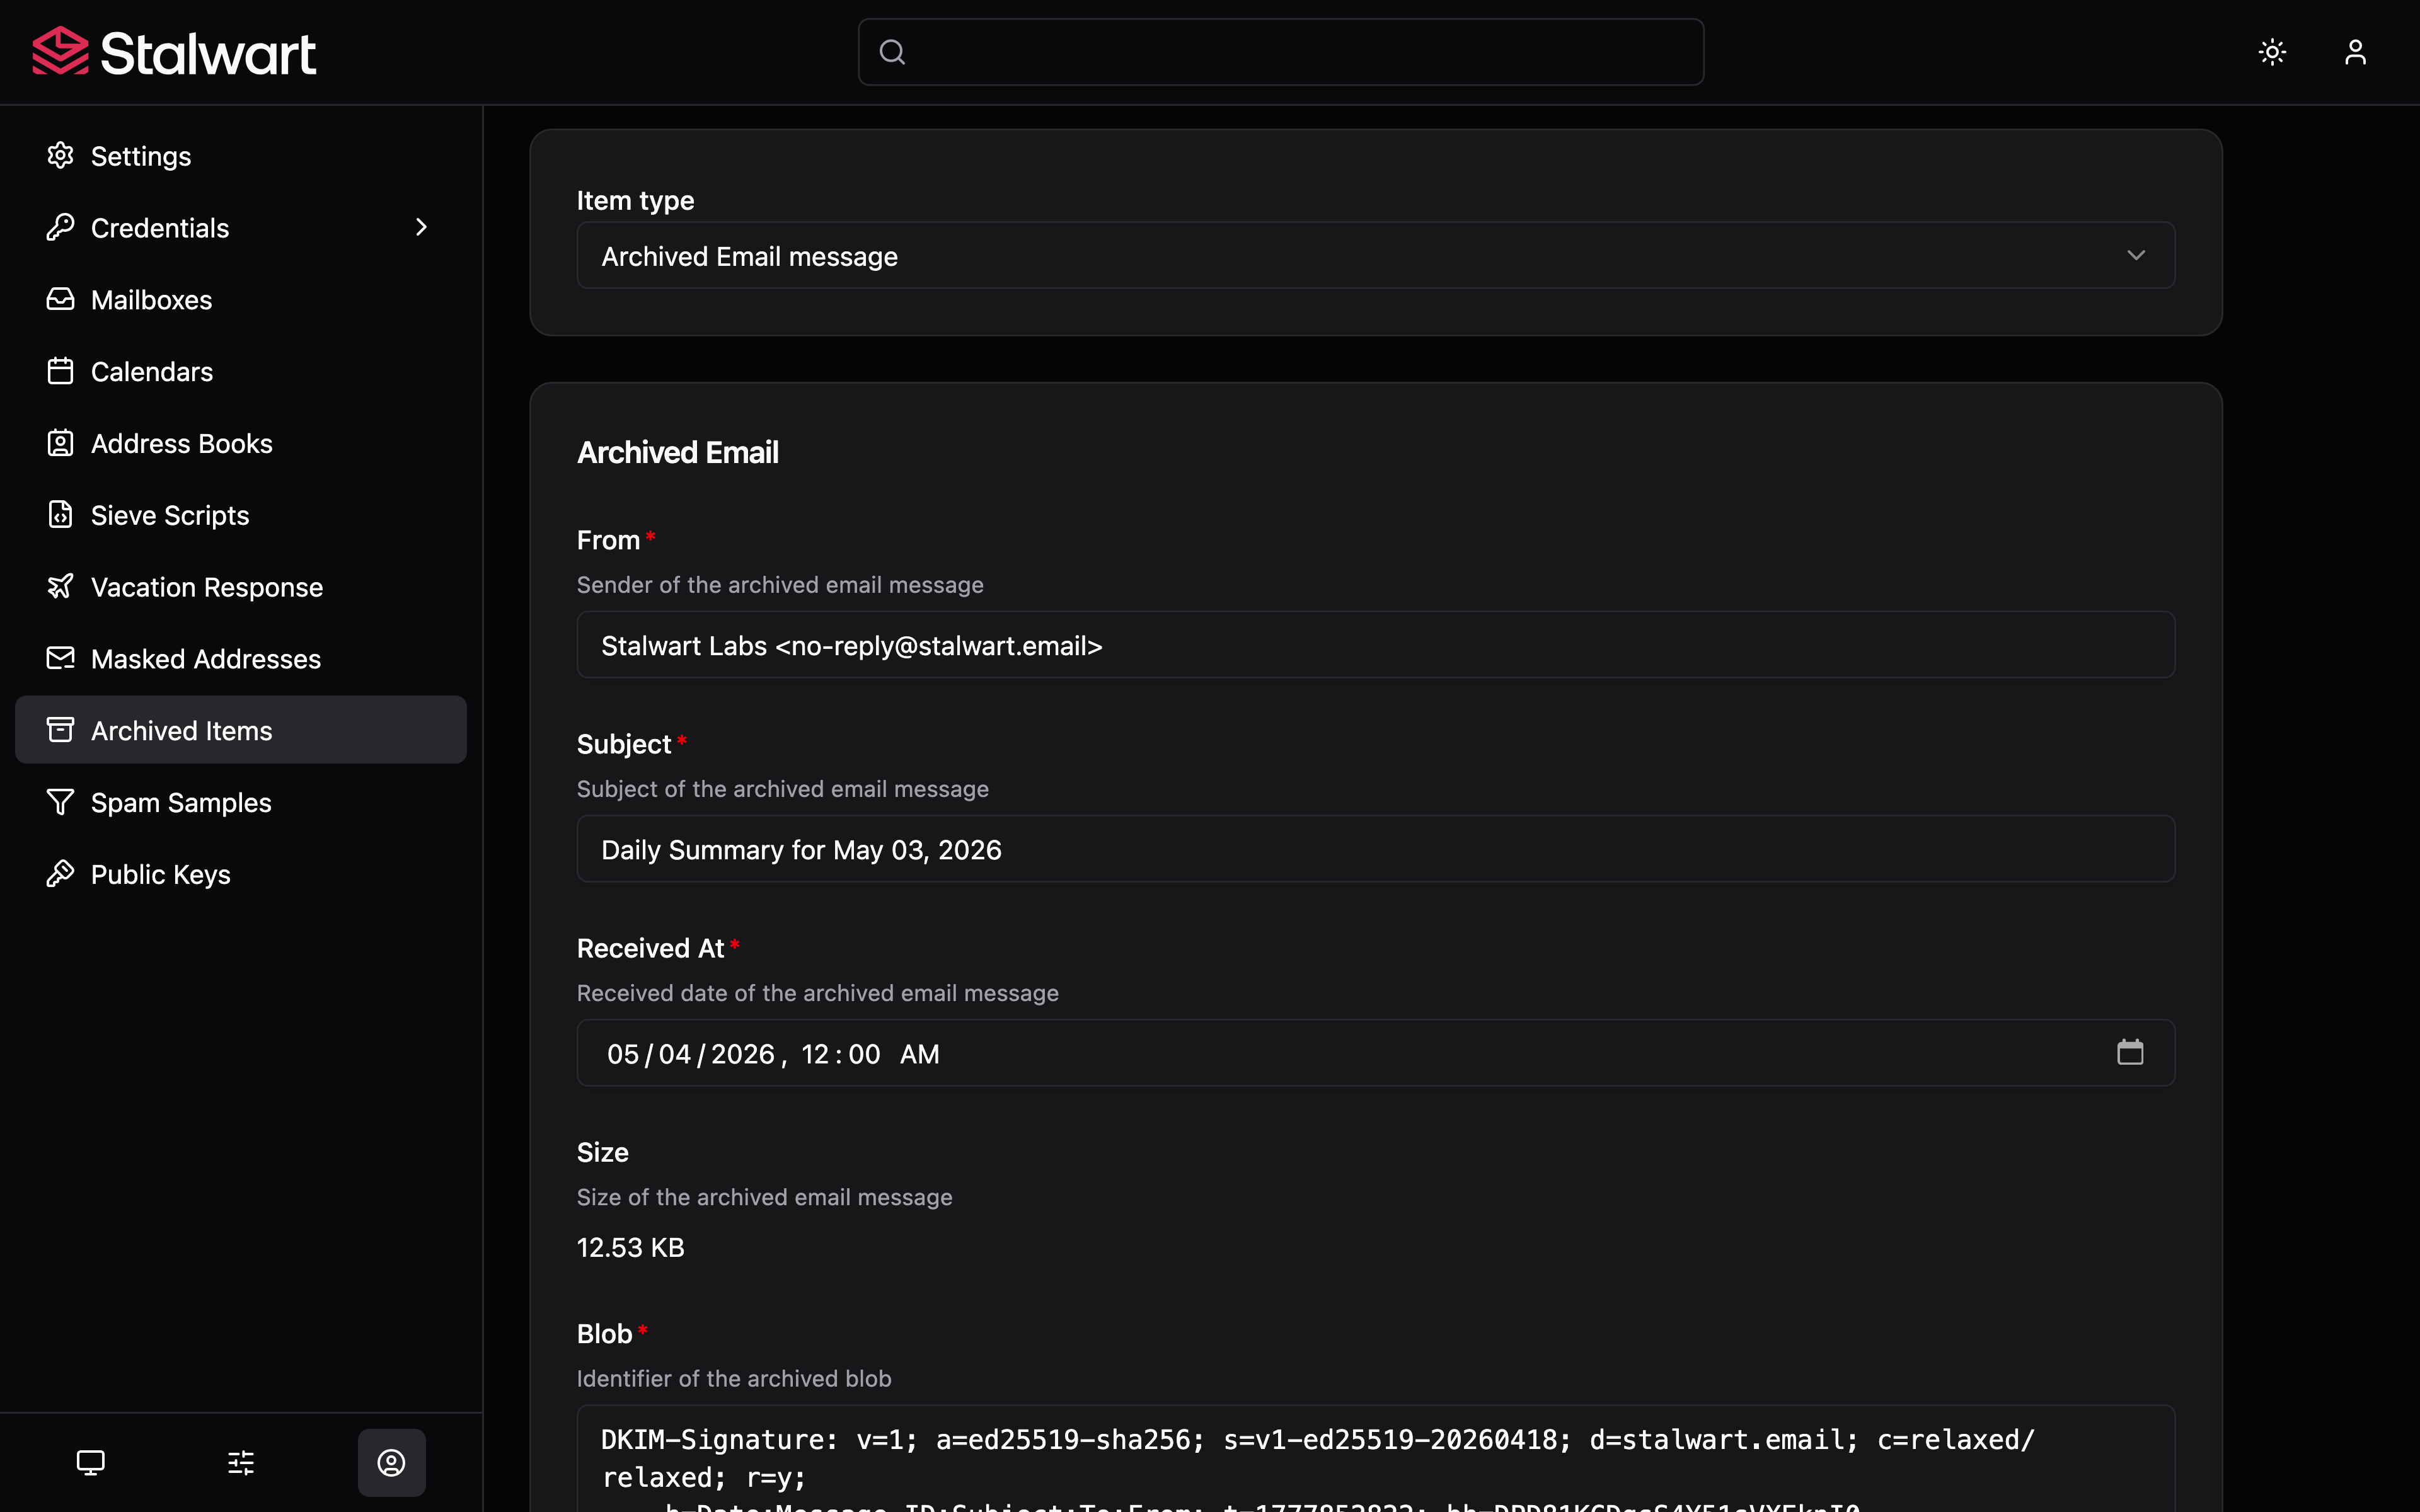Image resolution: width=2420 pixels, height=1512 pixels.
Task: Click the "12.53 KB" size value
Action: [x=630, y=1247]
